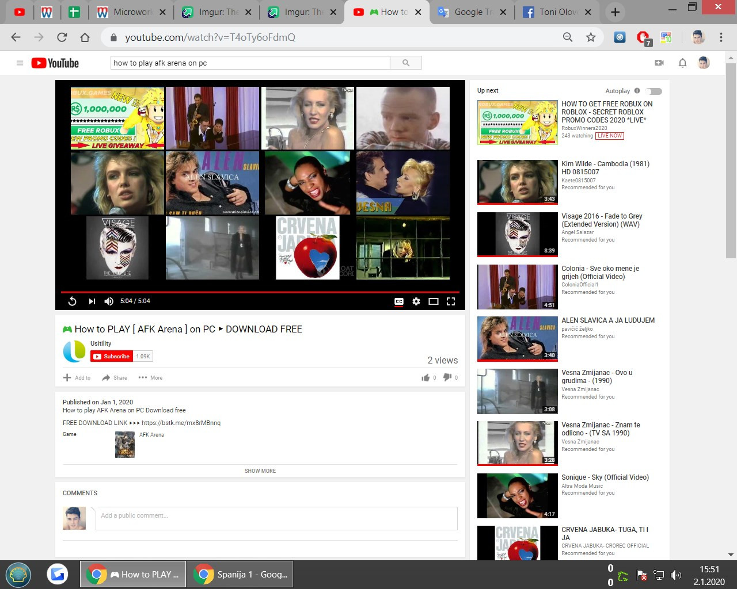Open the YouTube guide hamburger menu

click(x=20, y=63)
